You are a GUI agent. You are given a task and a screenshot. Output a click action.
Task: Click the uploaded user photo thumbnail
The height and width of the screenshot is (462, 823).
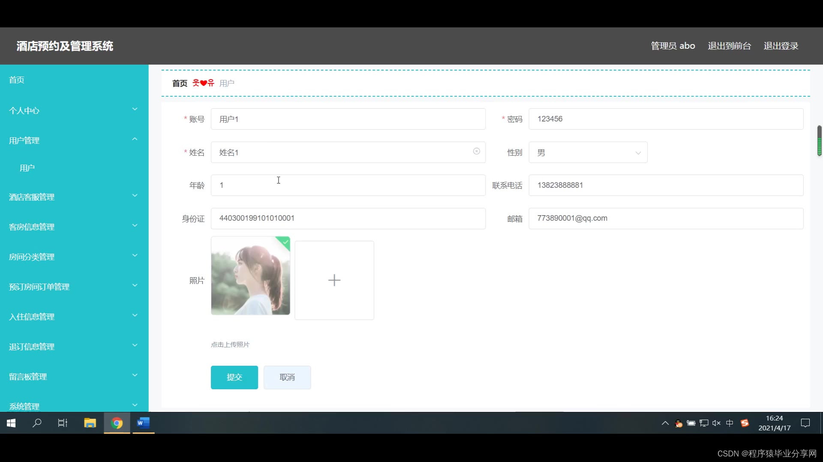click(x=250, y=276)
